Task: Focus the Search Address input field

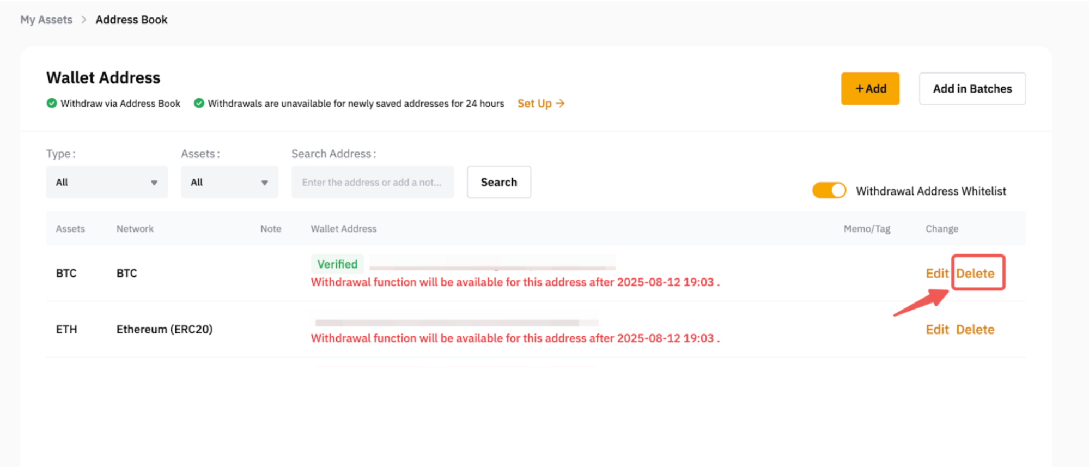Action: point(372,182)
